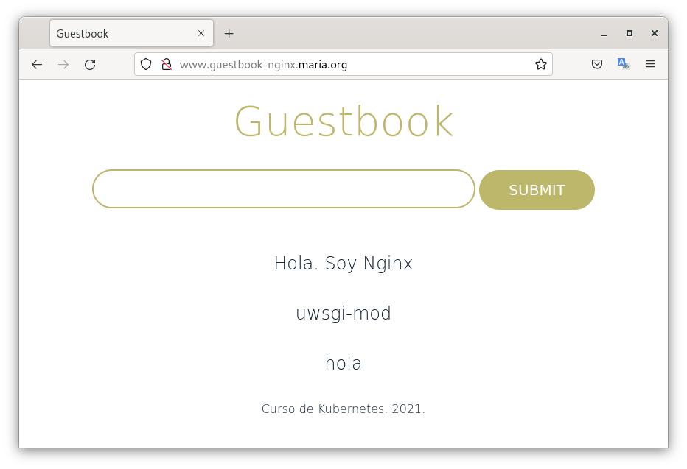Open the tracking protection shield panel
The image size is (687, 469).
(x=146, y=65)
